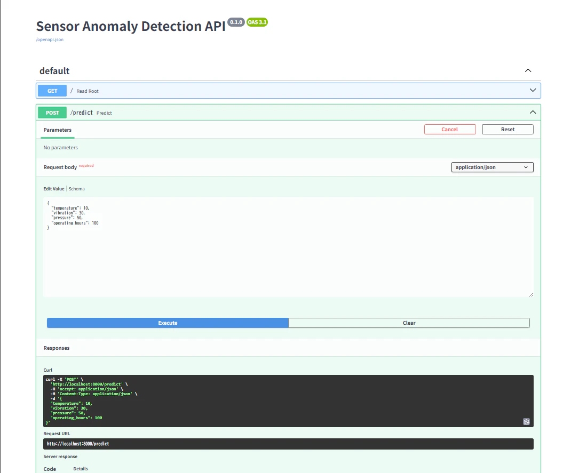571x473 pixels.
Task: Expand the GET Read Root endpoint chevron
Action: [x=533, y=90]
